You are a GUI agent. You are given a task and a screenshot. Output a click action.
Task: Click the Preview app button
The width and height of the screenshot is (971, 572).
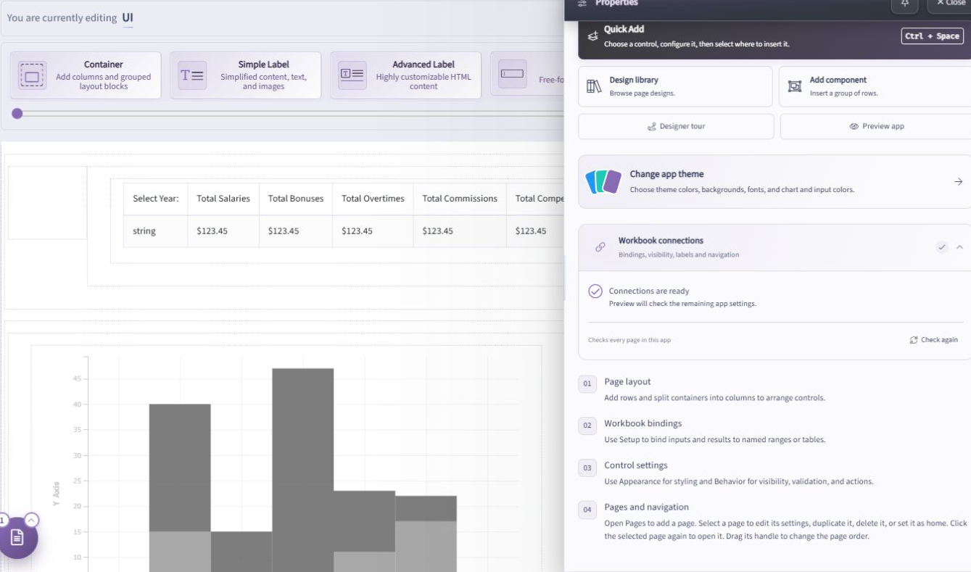[876, 126]
